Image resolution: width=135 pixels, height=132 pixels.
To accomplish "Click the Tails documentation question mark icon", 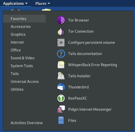I will [61, 54].
